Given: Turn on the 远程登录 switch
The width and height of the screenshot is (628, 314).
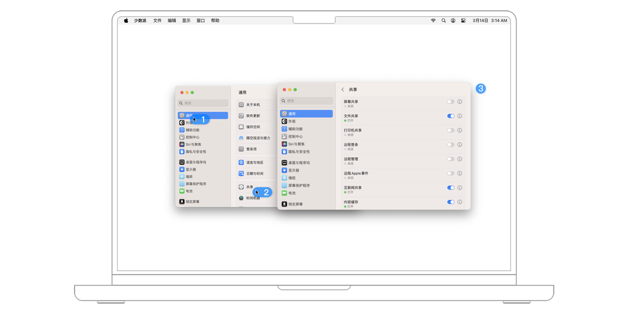Looking at the screenshot, I should 451,145.
